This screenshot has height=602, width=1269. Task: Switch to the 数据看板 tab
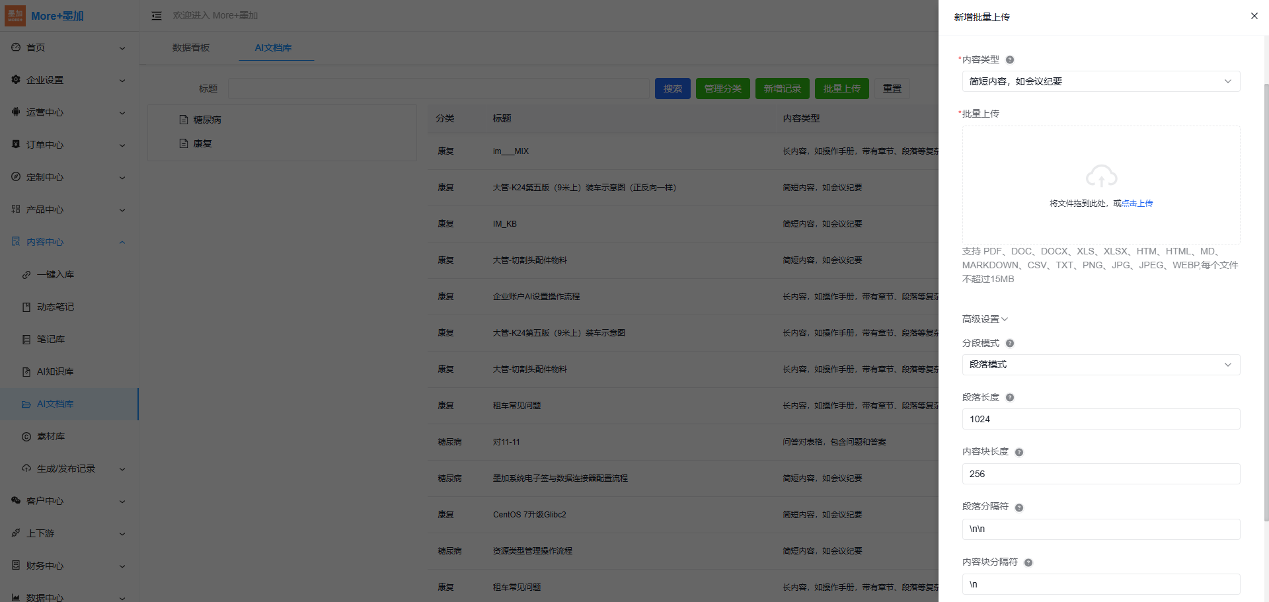click(191, 48)
